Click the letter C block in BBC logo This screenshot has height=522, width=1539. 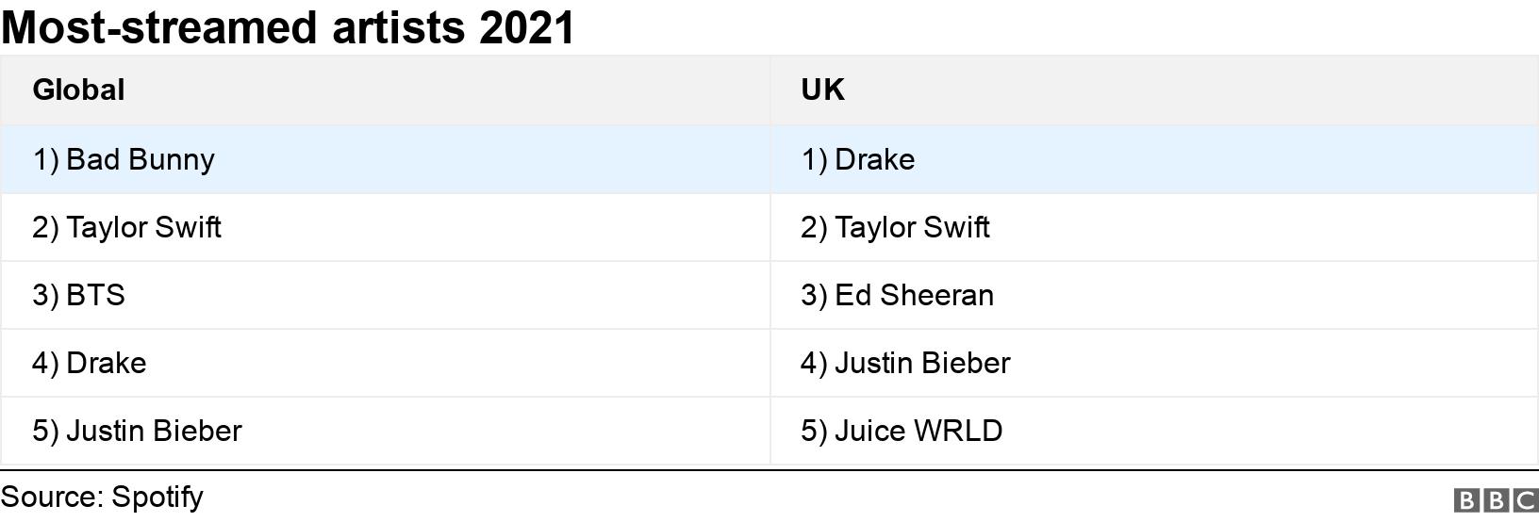[1524, 499]
